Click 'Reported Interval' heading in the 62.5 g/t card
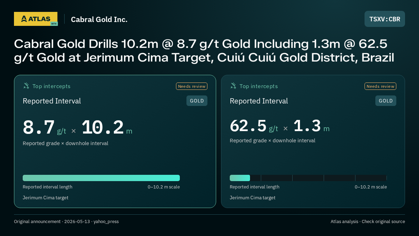 pos(259,101)
